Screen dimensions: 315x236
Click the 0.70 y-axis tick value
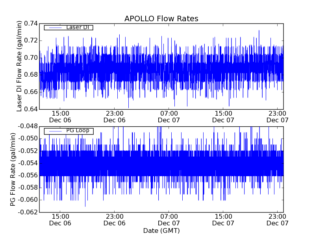tap(31, 58)
